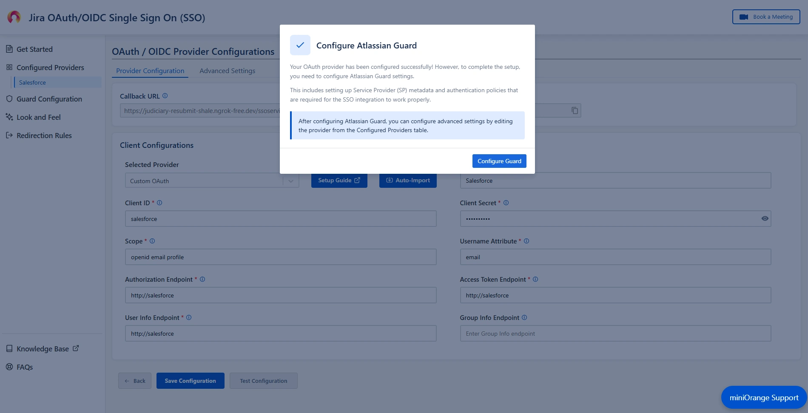Open the Selected Provider dropdown

pos(212,181)
